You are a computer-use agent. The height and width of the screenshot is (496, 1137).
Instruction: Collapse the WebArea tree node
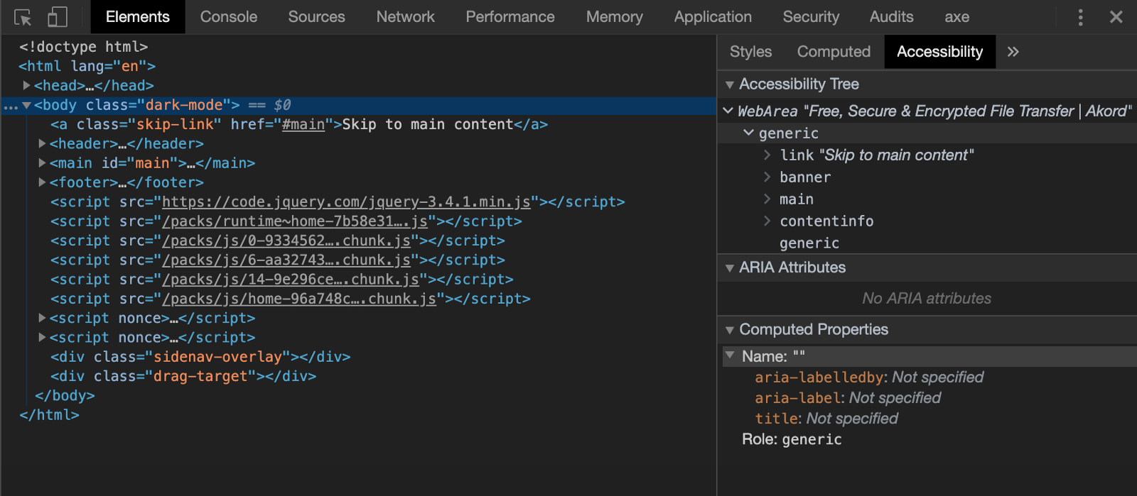(x=728, y=111)
